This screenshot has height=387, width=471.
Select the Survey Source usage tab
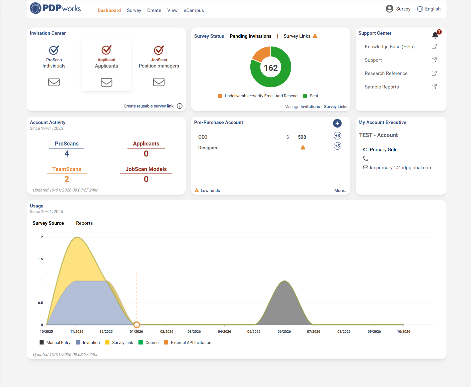(48, 223)
